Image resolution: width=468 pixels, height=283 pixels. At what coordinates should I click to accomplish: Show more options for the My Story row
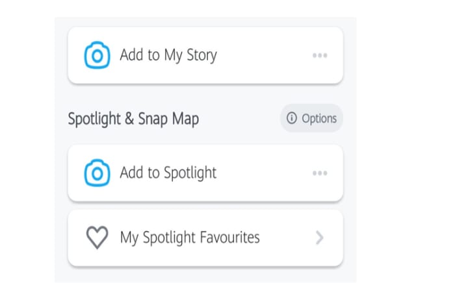click(319, 55)
